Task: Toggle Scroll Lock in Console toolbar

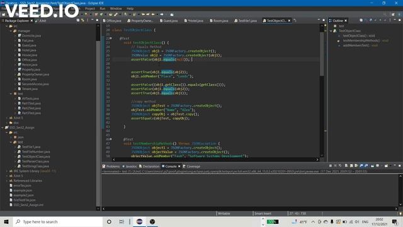Action: (351, 166)
